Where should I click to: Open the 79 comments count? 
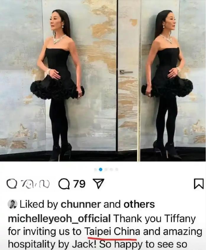79,184
